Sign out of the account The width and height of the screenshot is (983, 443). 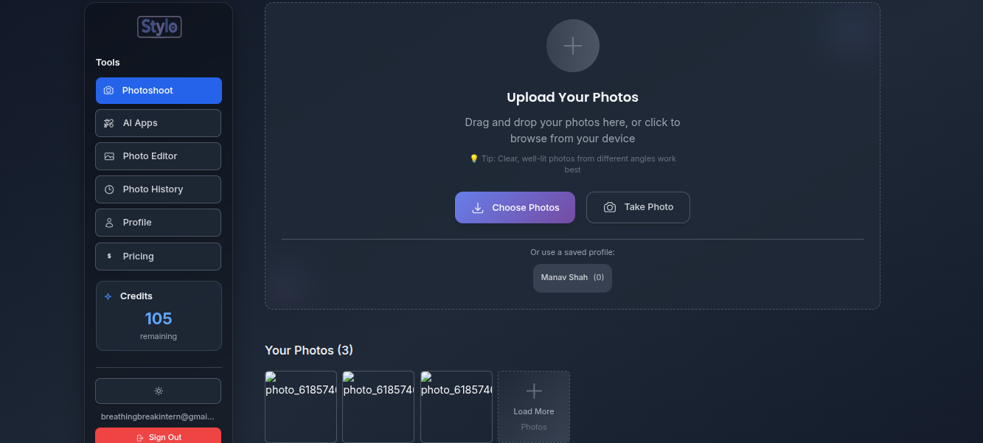point(158,436)
